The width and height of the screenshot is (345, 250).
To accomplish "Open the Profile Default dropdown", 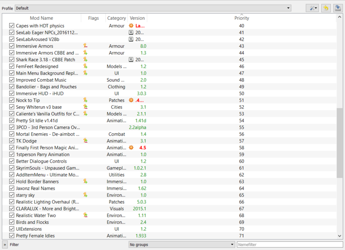I will 153,8.
